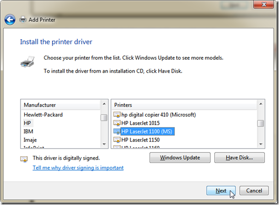Click the digitally signed certificate icon
This screenshot has height=205, width=279.
click(x=24, y=159)
